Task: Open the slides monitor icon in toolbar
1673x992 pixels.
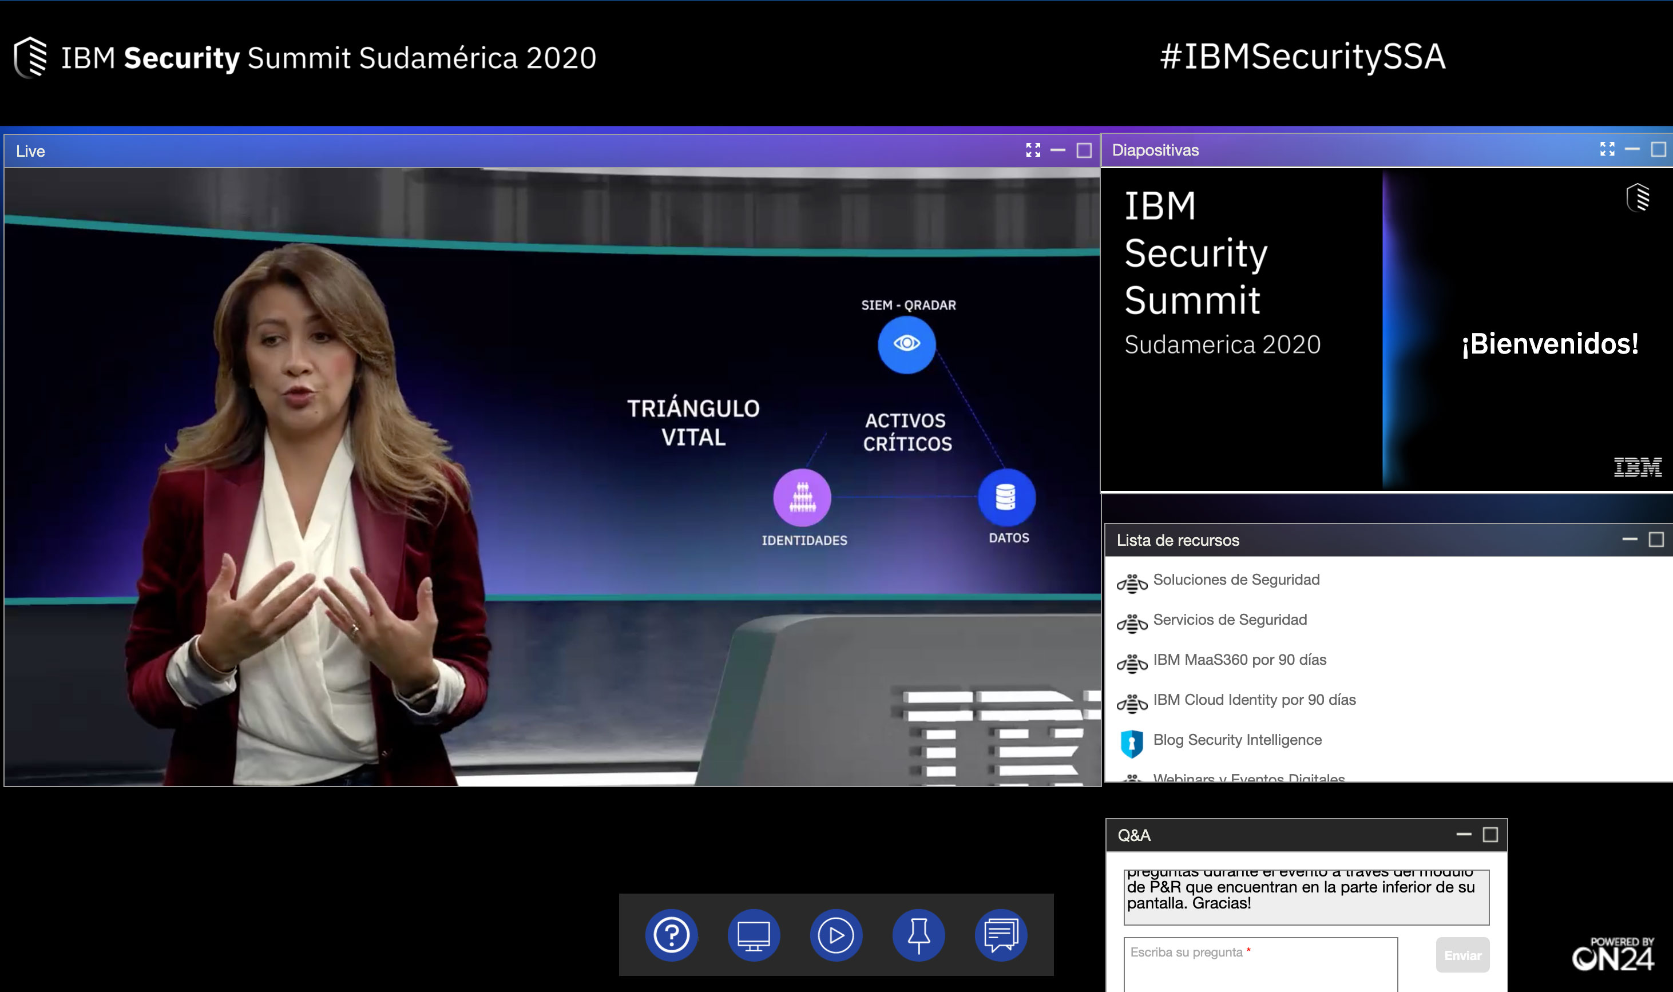Action: pyautogui.click(x=754, y=935)
